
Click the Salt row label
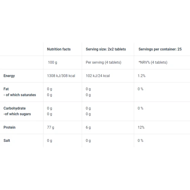(x=7, y=141)
